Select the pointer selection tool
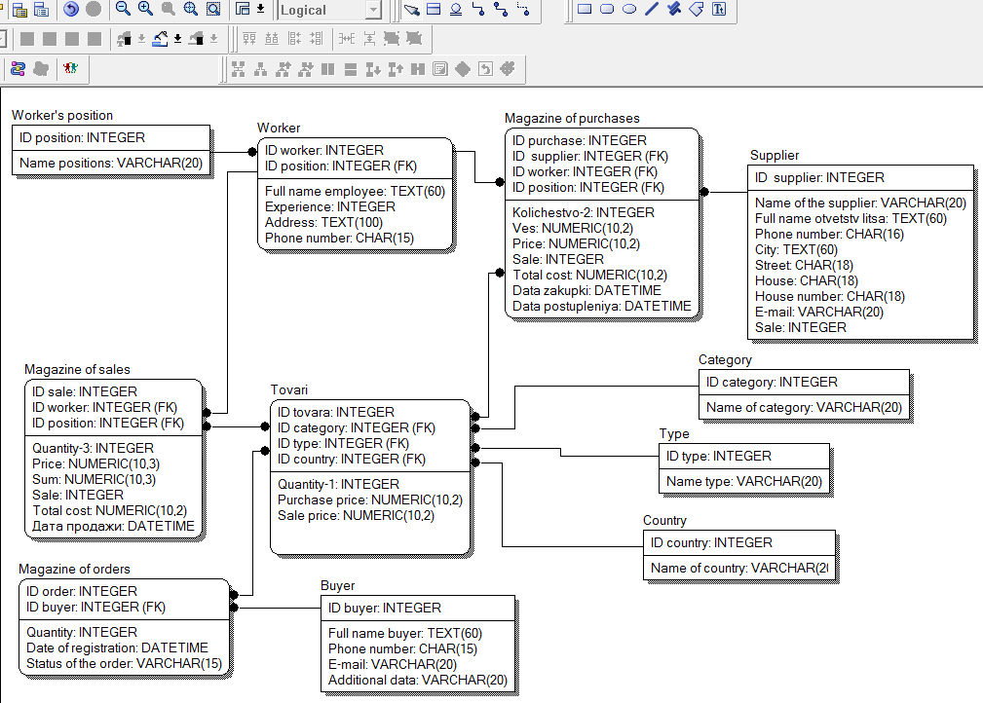The image size is (983, 703). tap(411, 10)
